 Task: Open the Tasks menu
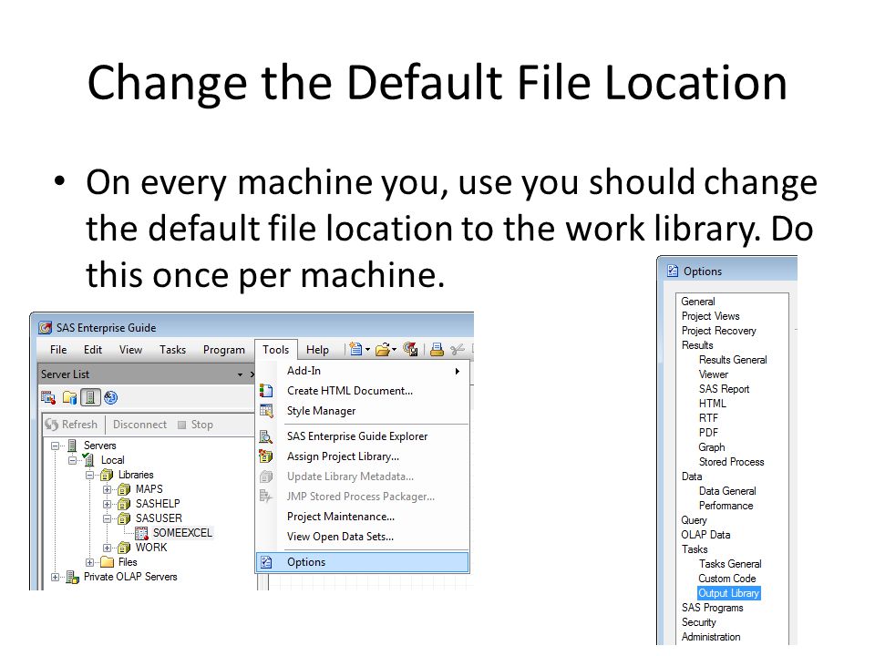pos(172,350)
